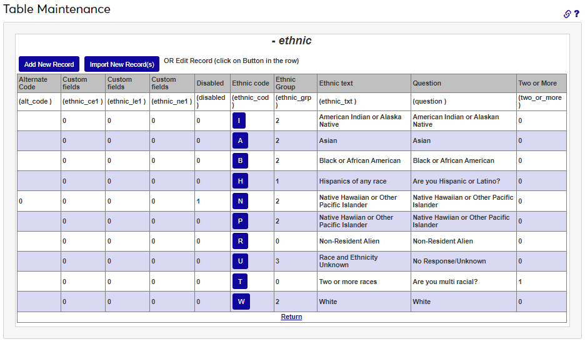Select the Disabled column header
The height and width of the screenshot is (344, 585).
[210, 84]
